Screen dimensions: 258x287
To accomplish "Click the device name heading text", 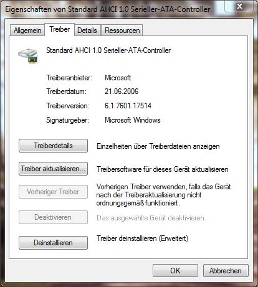I will pyautogui.click(x=108, y=50).
